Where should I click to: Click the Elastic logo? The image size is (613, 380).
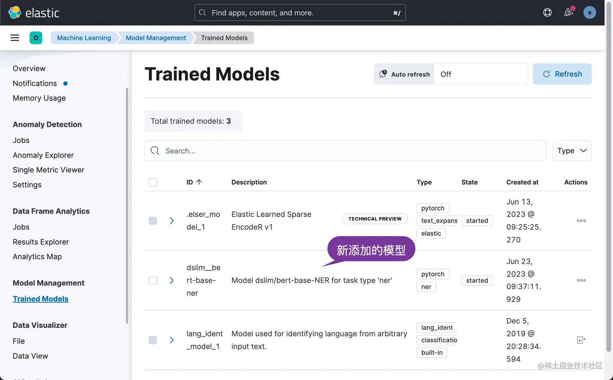(34, 13)
